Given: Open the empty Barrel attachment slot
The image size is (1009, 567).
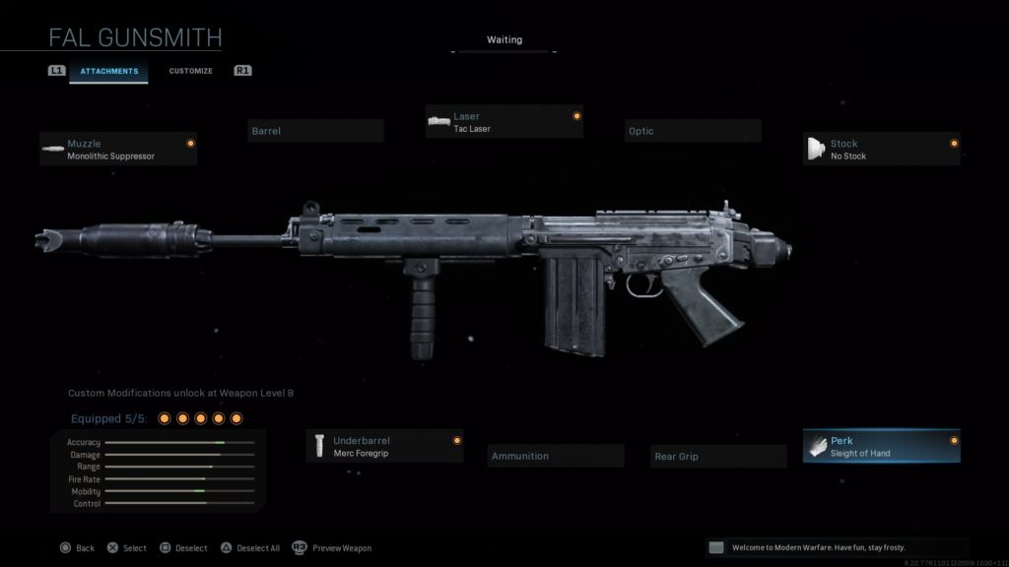Looking at the screenshot, I should (x=315, y=131).
